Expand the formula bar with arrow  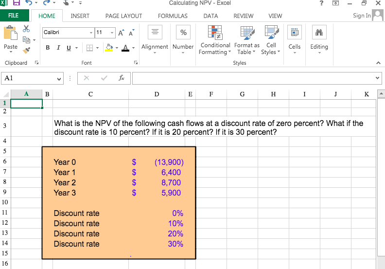click(x=378, y=78)
